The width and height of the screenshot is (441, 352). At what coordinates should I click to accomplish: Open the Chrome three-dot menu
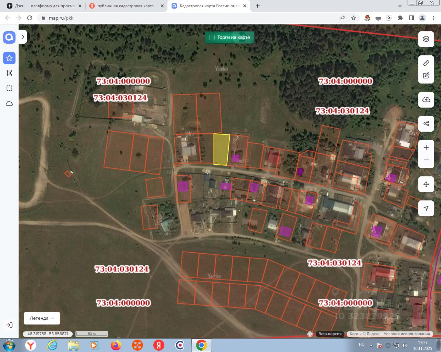433,18
